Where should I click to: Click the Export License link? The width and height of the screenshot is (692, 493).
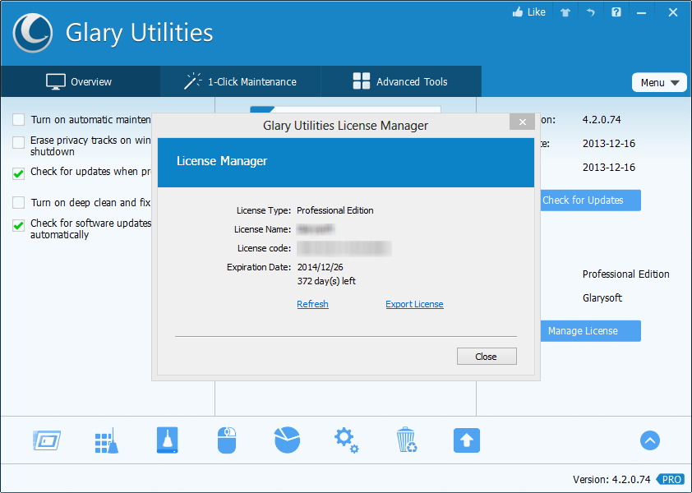pos(414,304)
